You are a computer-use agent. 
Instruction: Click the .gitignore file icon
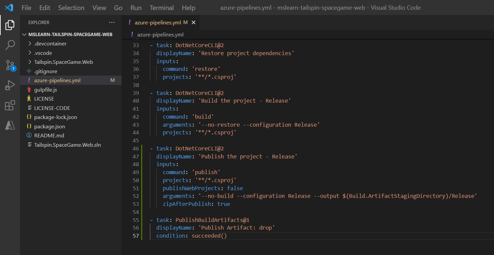[x=29, y=71]
